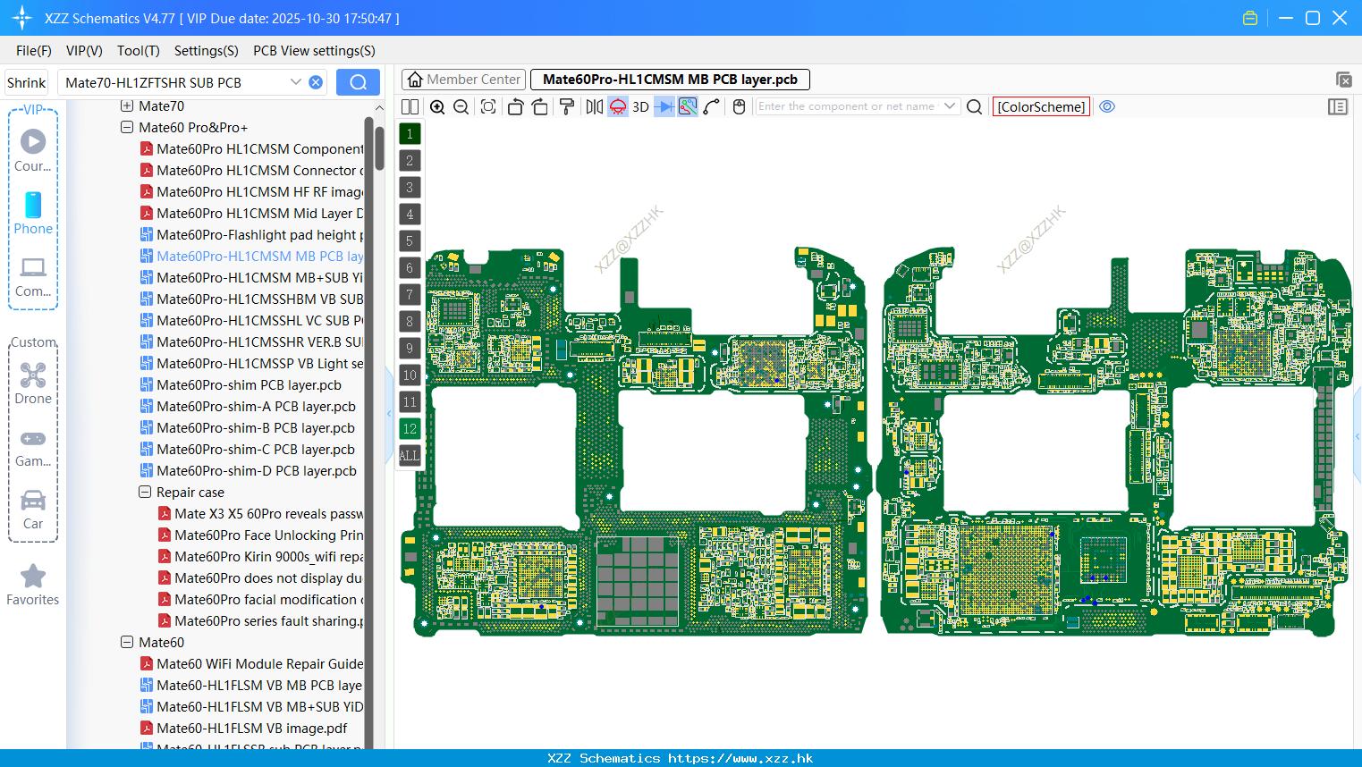Expand the Mate70 tree node
The height and width of the screenshot is (767, 1362).
point(127,106)
